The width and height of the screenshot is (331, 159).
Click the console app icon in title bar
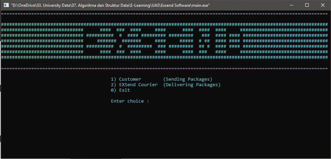tap(6, 5)
